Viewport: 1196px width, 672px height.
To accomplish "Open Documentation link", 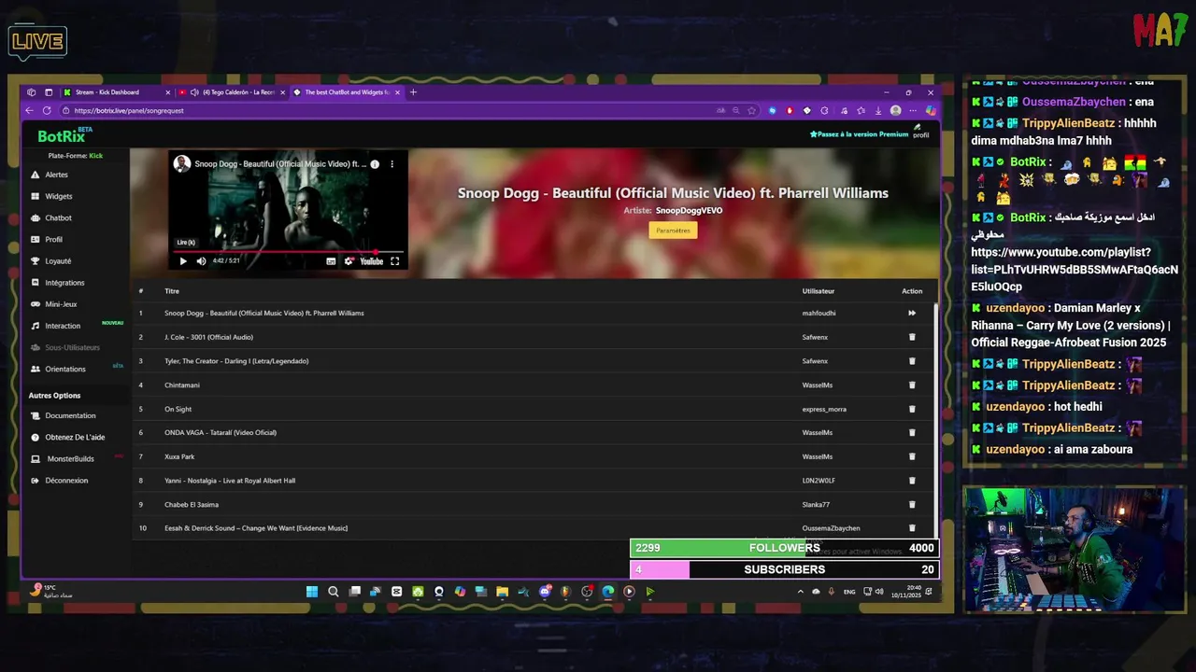I will point(70,415).
